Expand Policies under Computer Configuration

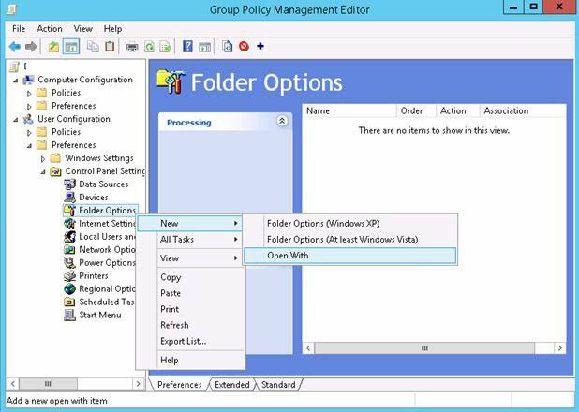pos(29,94)
